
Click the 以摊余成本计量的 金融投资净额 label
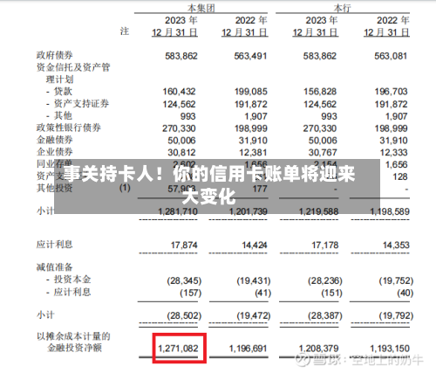click(x=73, y=342)
